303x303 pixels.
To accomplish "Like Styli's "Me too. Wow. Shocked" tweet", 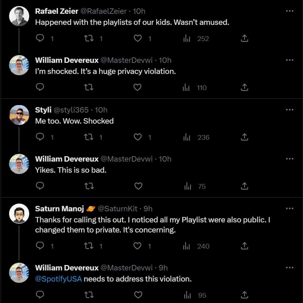I will point(137,137).
